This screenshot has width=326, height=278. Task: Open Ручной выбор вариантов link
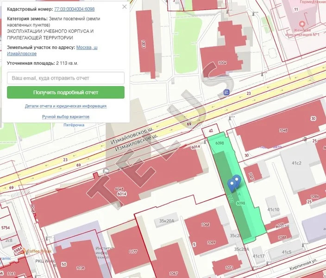pyautogui.click(x=66, y=117)
